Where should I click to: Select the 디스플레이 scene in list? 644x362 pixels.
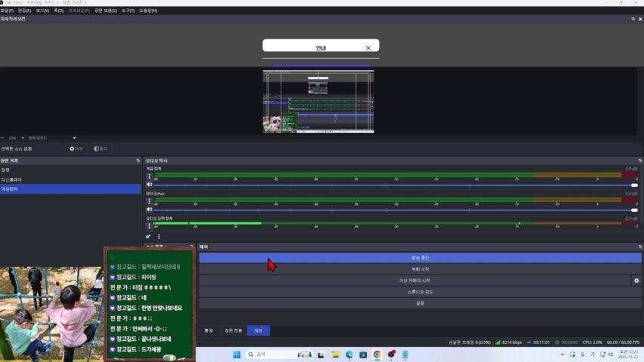click(12, 179)
